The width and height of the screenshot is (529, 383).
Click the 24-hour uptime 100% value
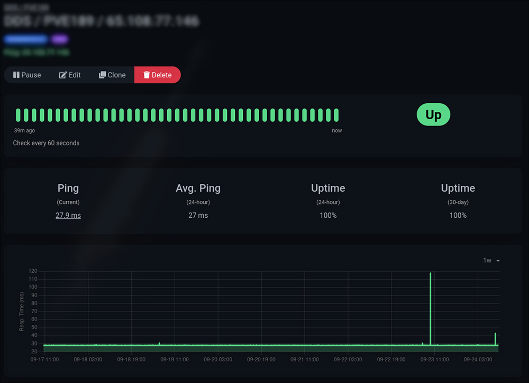pos(328,215)
